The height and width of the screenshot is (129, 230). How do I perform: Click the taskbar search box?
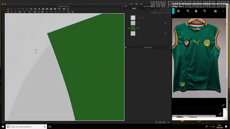coord(26,127)
